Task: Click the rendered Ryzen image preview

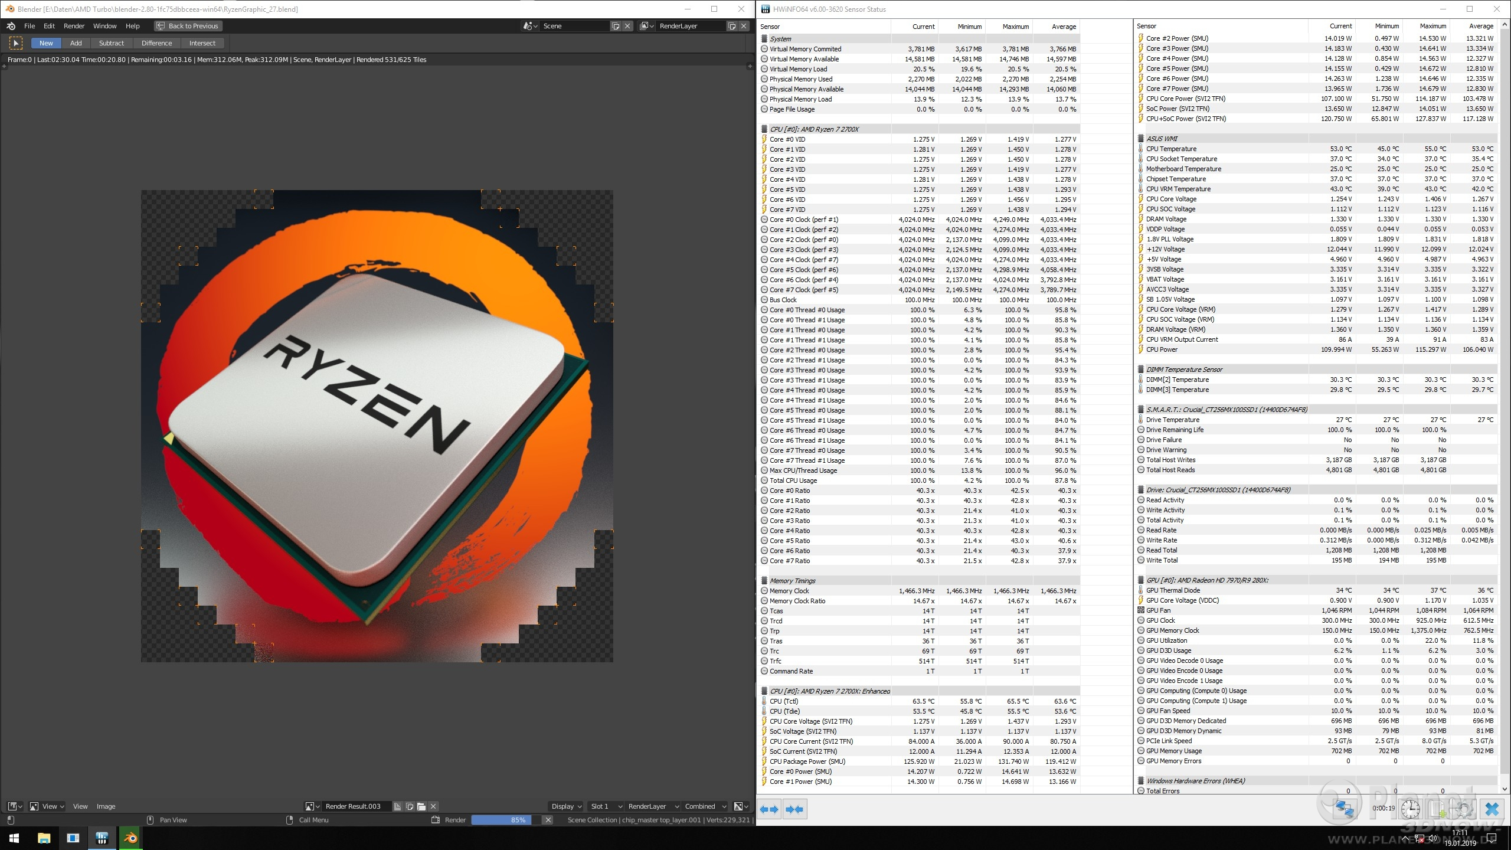Action: 377,426
